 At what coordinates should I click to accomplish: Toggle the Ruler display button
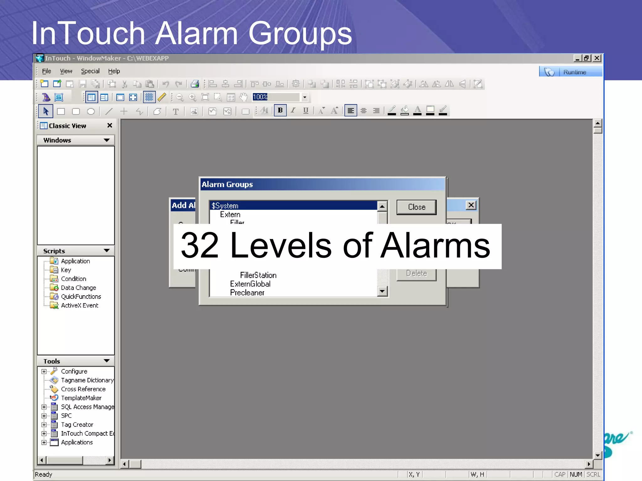point(162,97)
